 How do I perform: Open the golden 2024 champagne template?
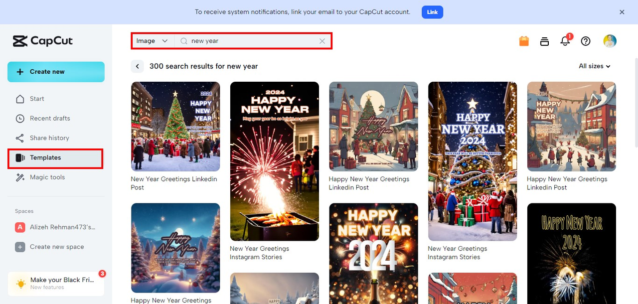click(373, 253)
